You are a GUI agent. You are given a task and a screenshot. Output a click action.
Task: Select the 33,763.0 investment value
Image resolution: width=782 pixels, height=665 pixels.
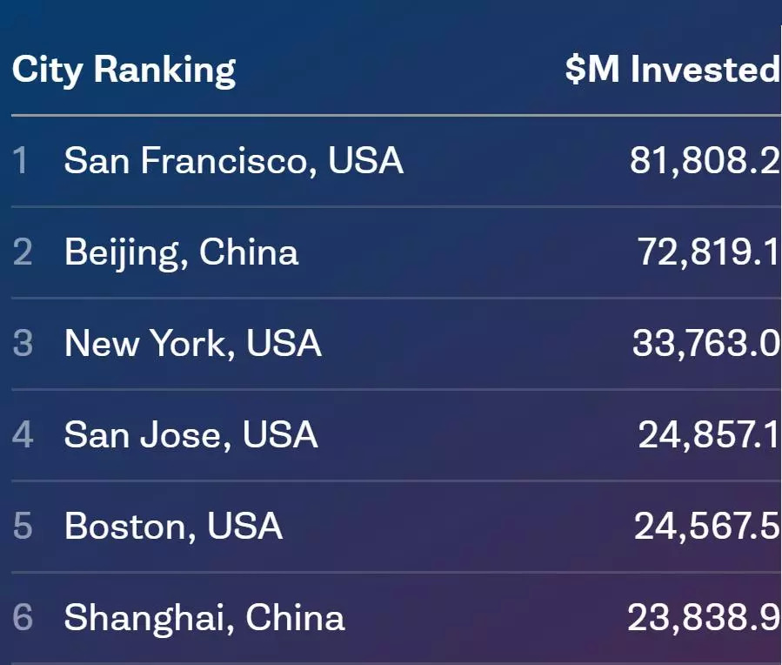pos(705,344)
